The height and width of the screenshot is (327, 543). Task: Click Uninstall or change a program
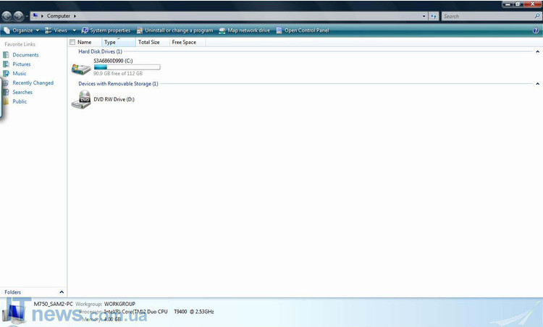[x=174, y=30]
